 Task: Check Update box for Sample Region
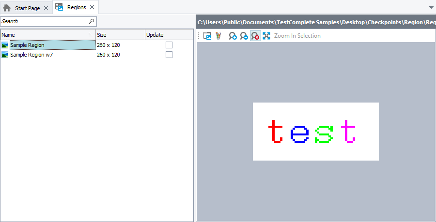click(169, 45)
